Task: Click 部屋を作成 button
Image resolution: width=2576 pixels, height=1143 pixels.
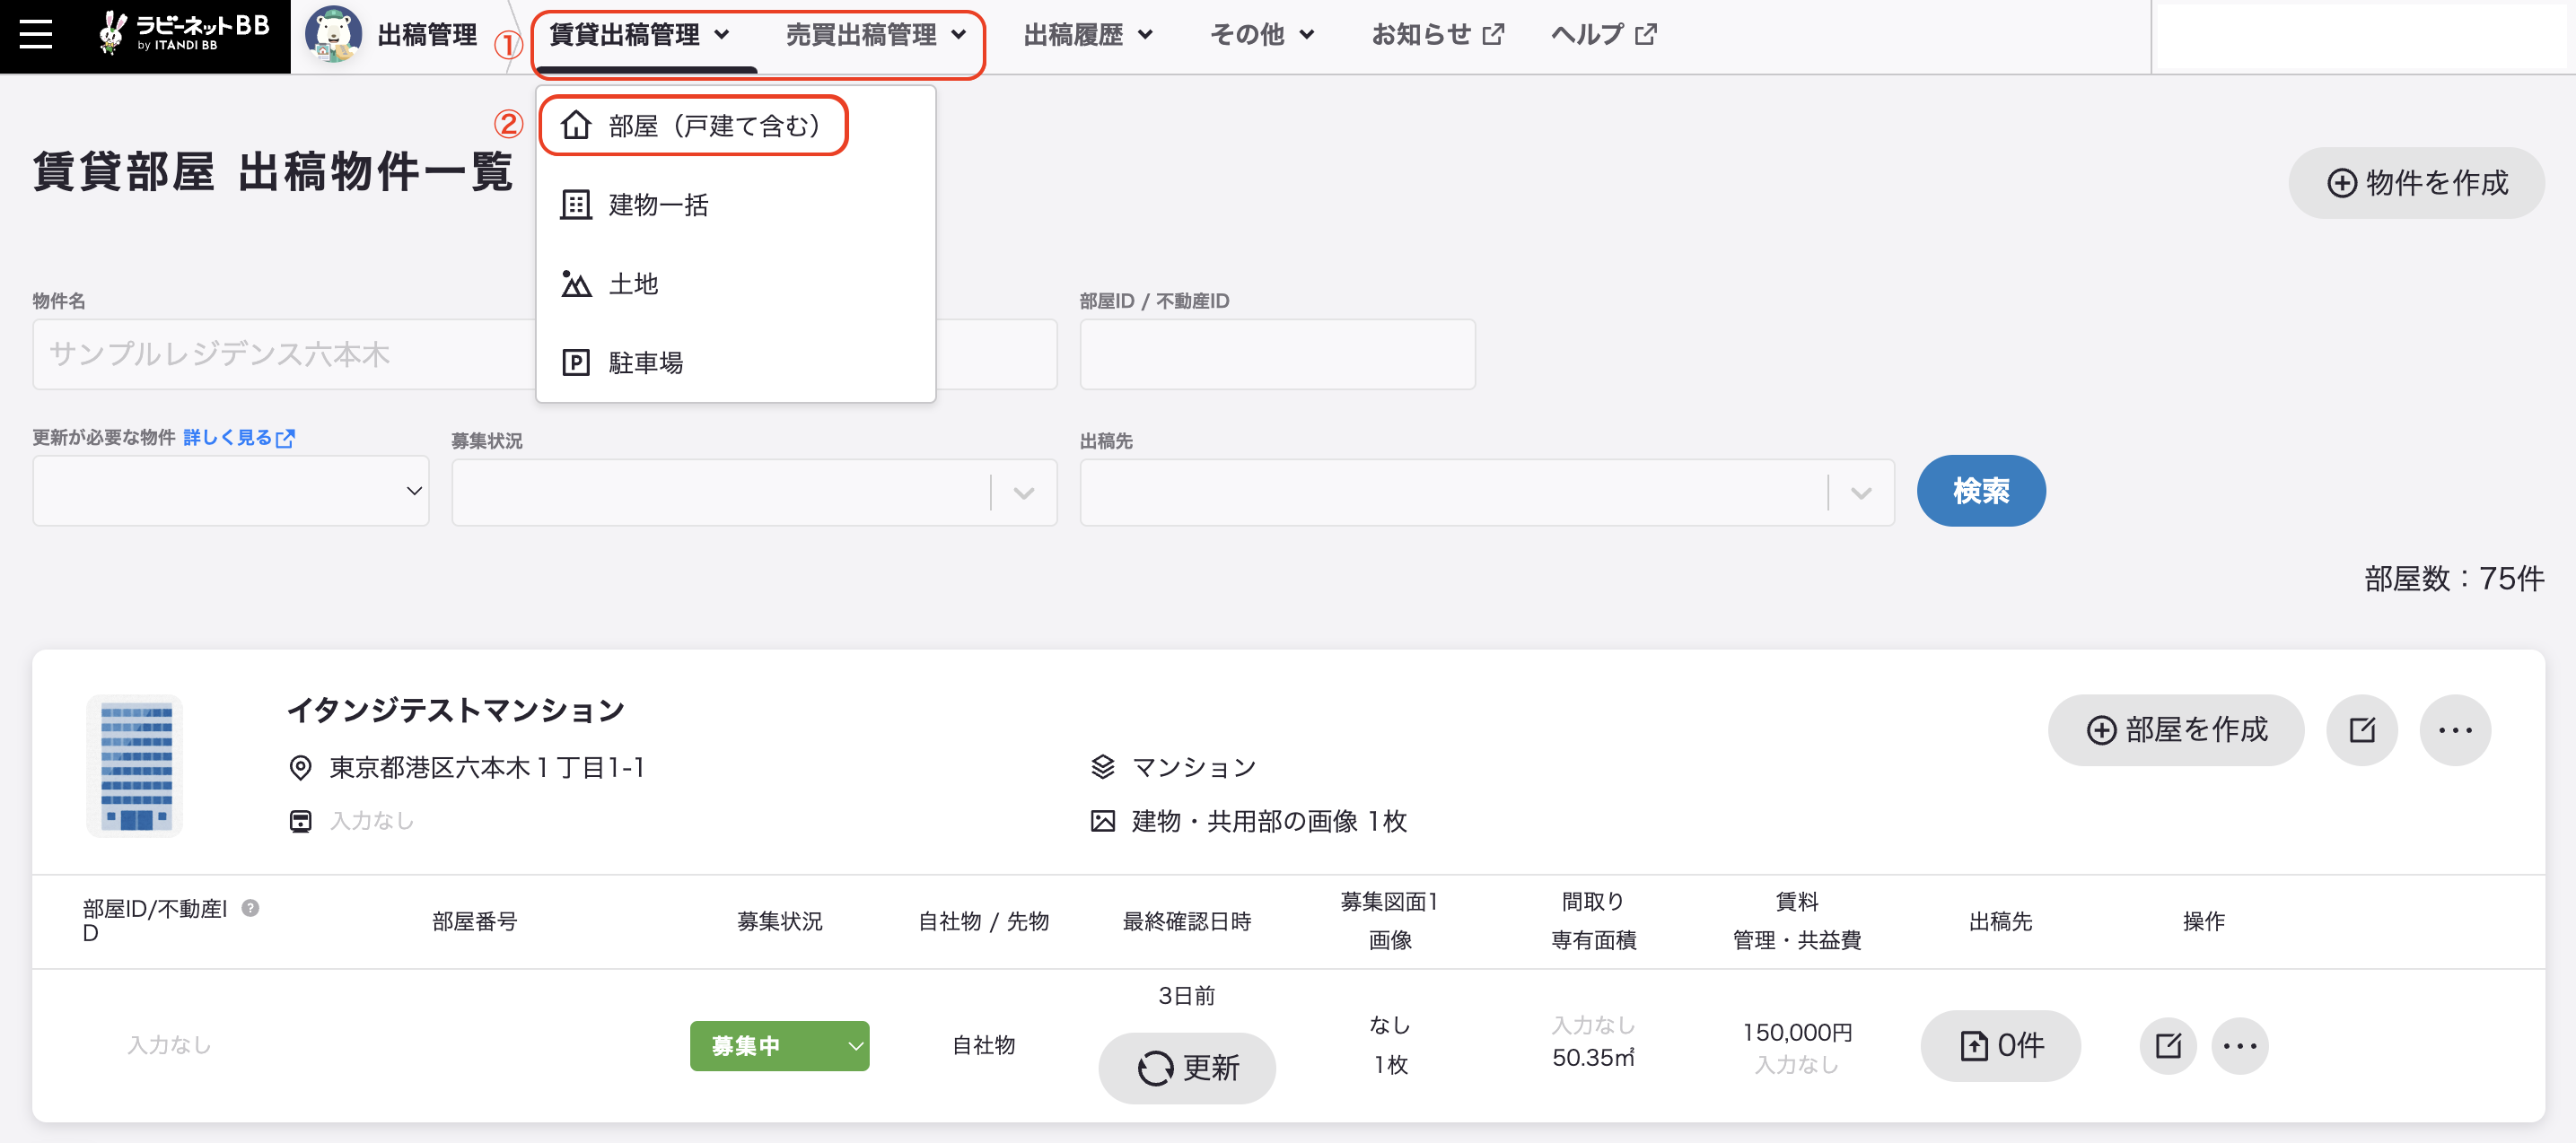Action: [x=2176, y=730]
